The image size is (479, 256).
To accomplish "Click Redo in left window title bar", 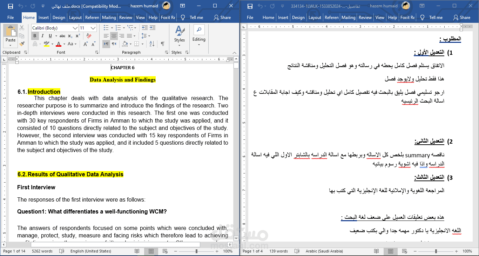I will click(33, 6).
